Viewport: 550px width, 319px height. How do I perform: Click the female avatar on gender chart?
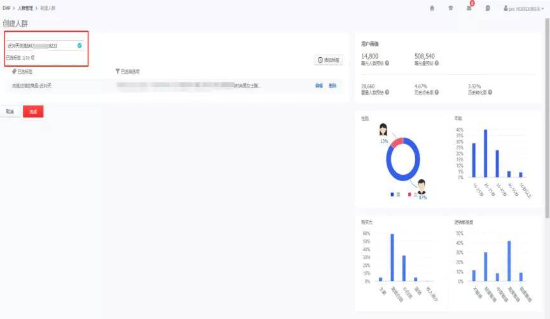click(x=383, y=130)
